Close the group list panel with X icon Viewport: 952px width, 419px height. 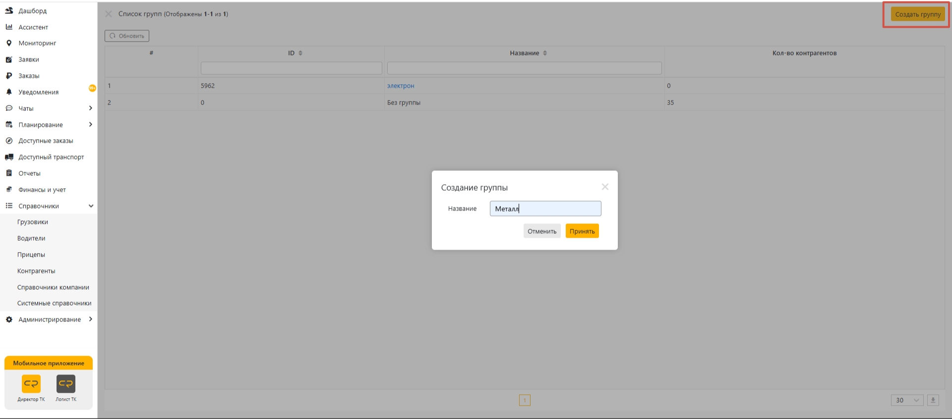click(x=109, y=14)
